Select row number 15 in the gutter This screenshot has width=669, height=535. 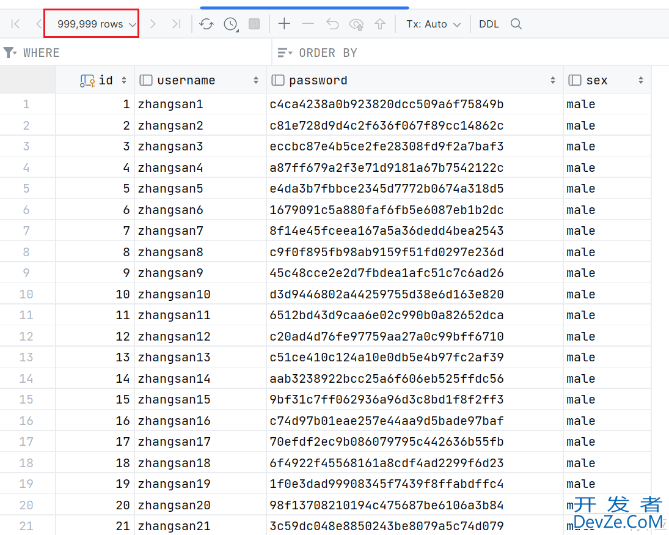(26, 400)
